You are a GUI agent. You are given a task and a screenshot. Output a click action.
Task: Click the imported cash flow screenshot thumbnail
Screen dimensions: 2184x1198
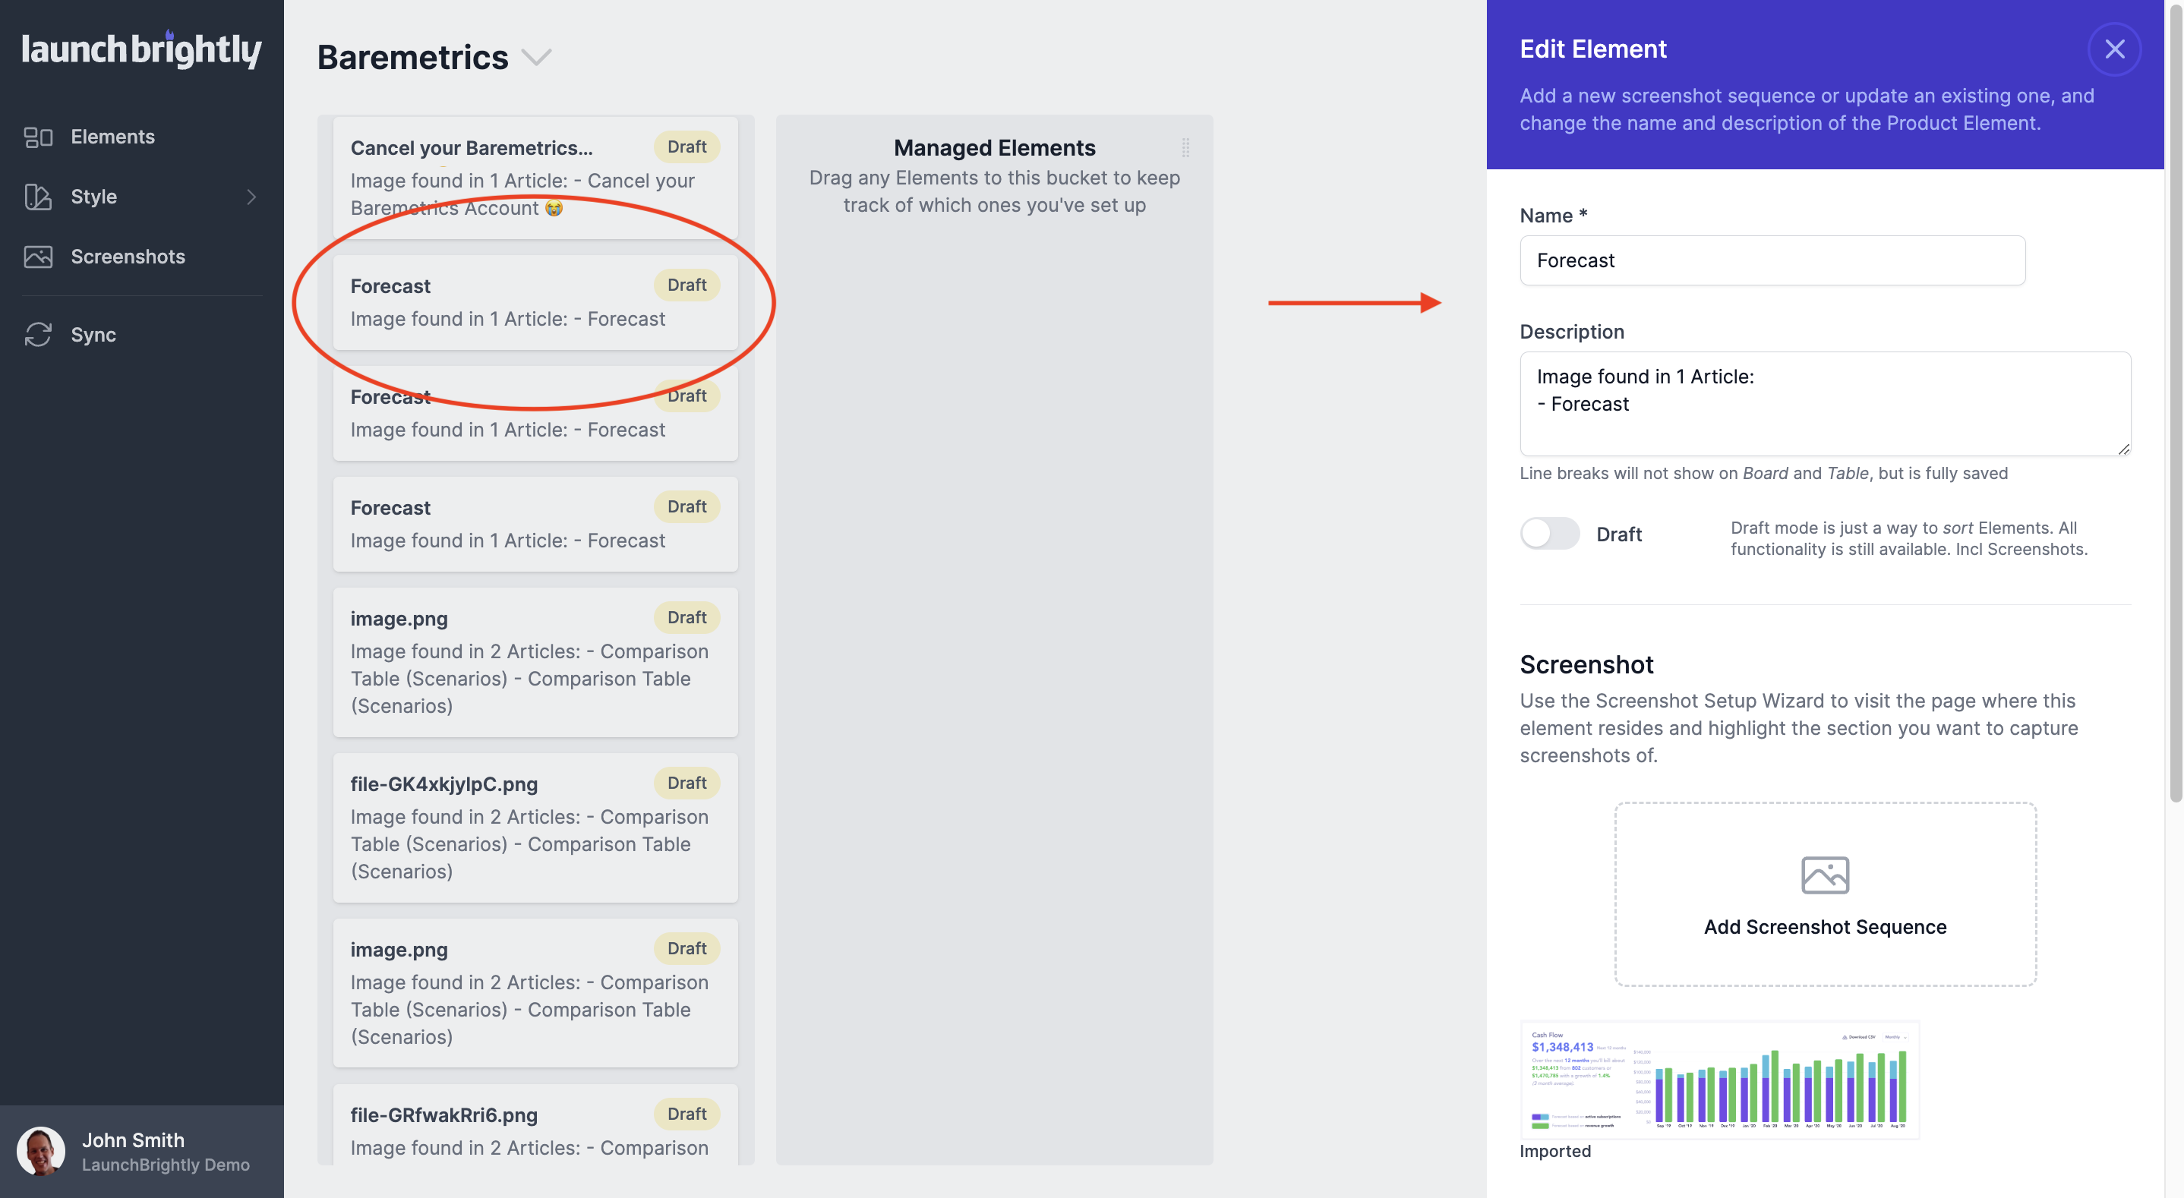(x=1719, y=1080)
